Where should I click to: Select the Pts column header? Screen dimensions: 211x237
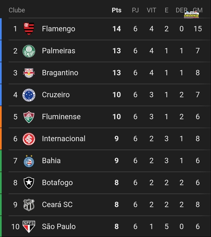coord(117,10)
